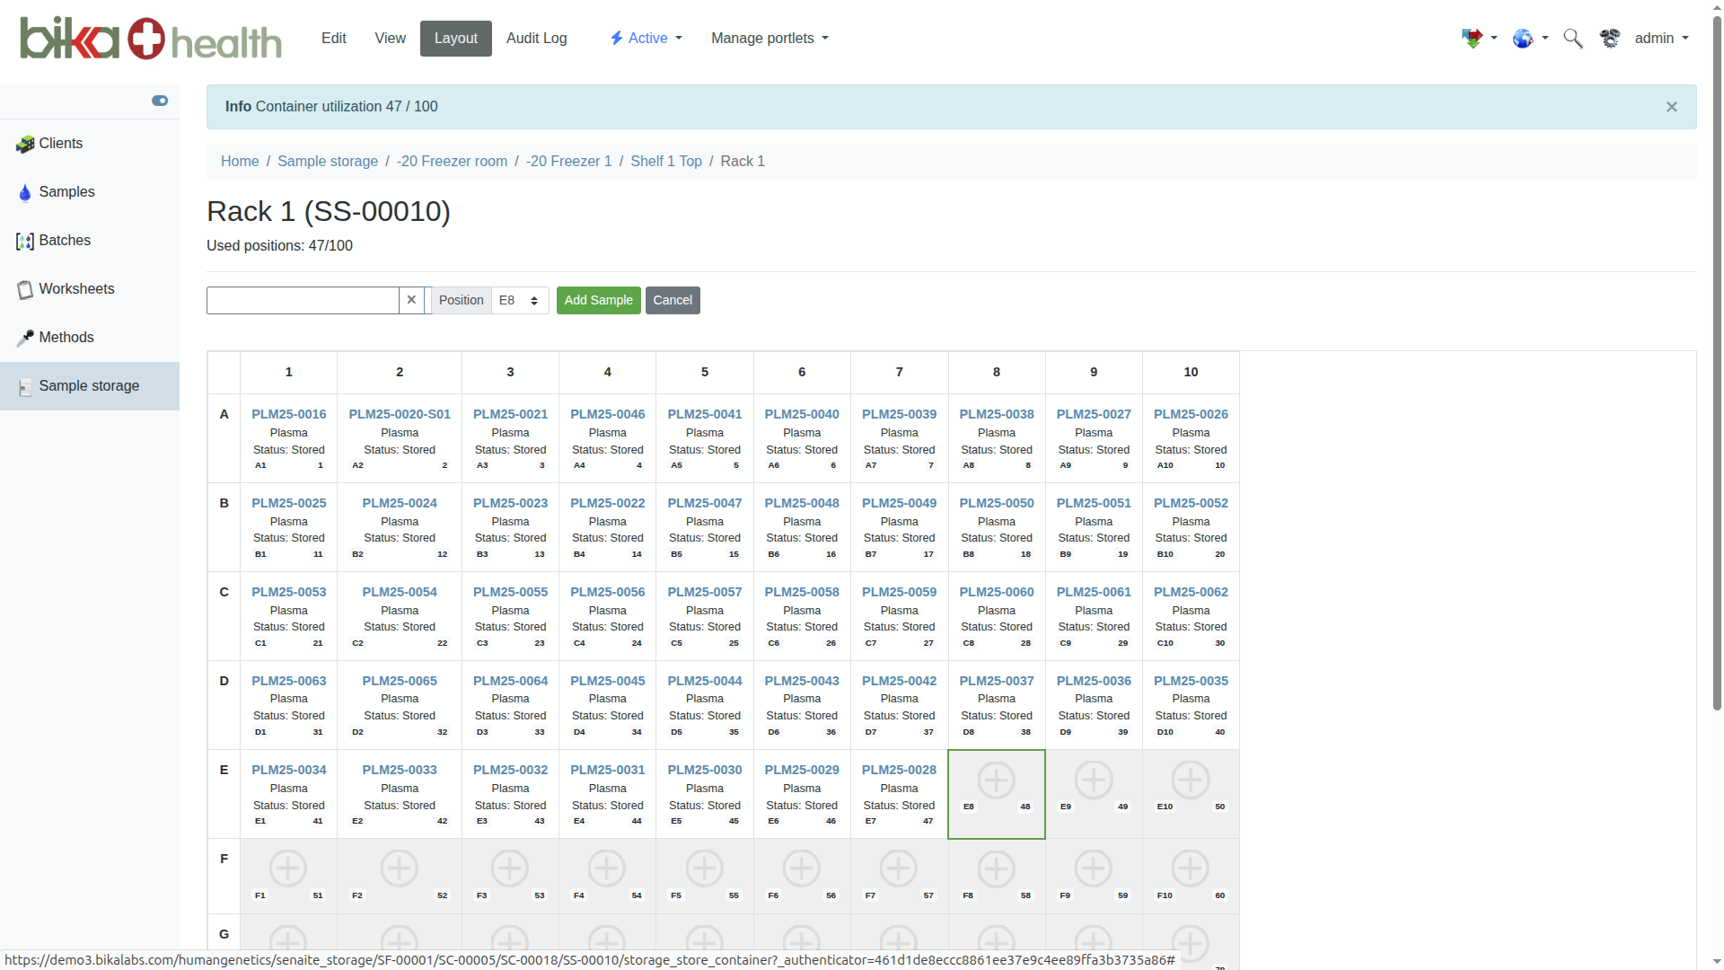This screenshot has width=1724, height=970.
Task: Click the Clients cube icon in sidebar
Action: pyautogui.click(x=25, y=145)
